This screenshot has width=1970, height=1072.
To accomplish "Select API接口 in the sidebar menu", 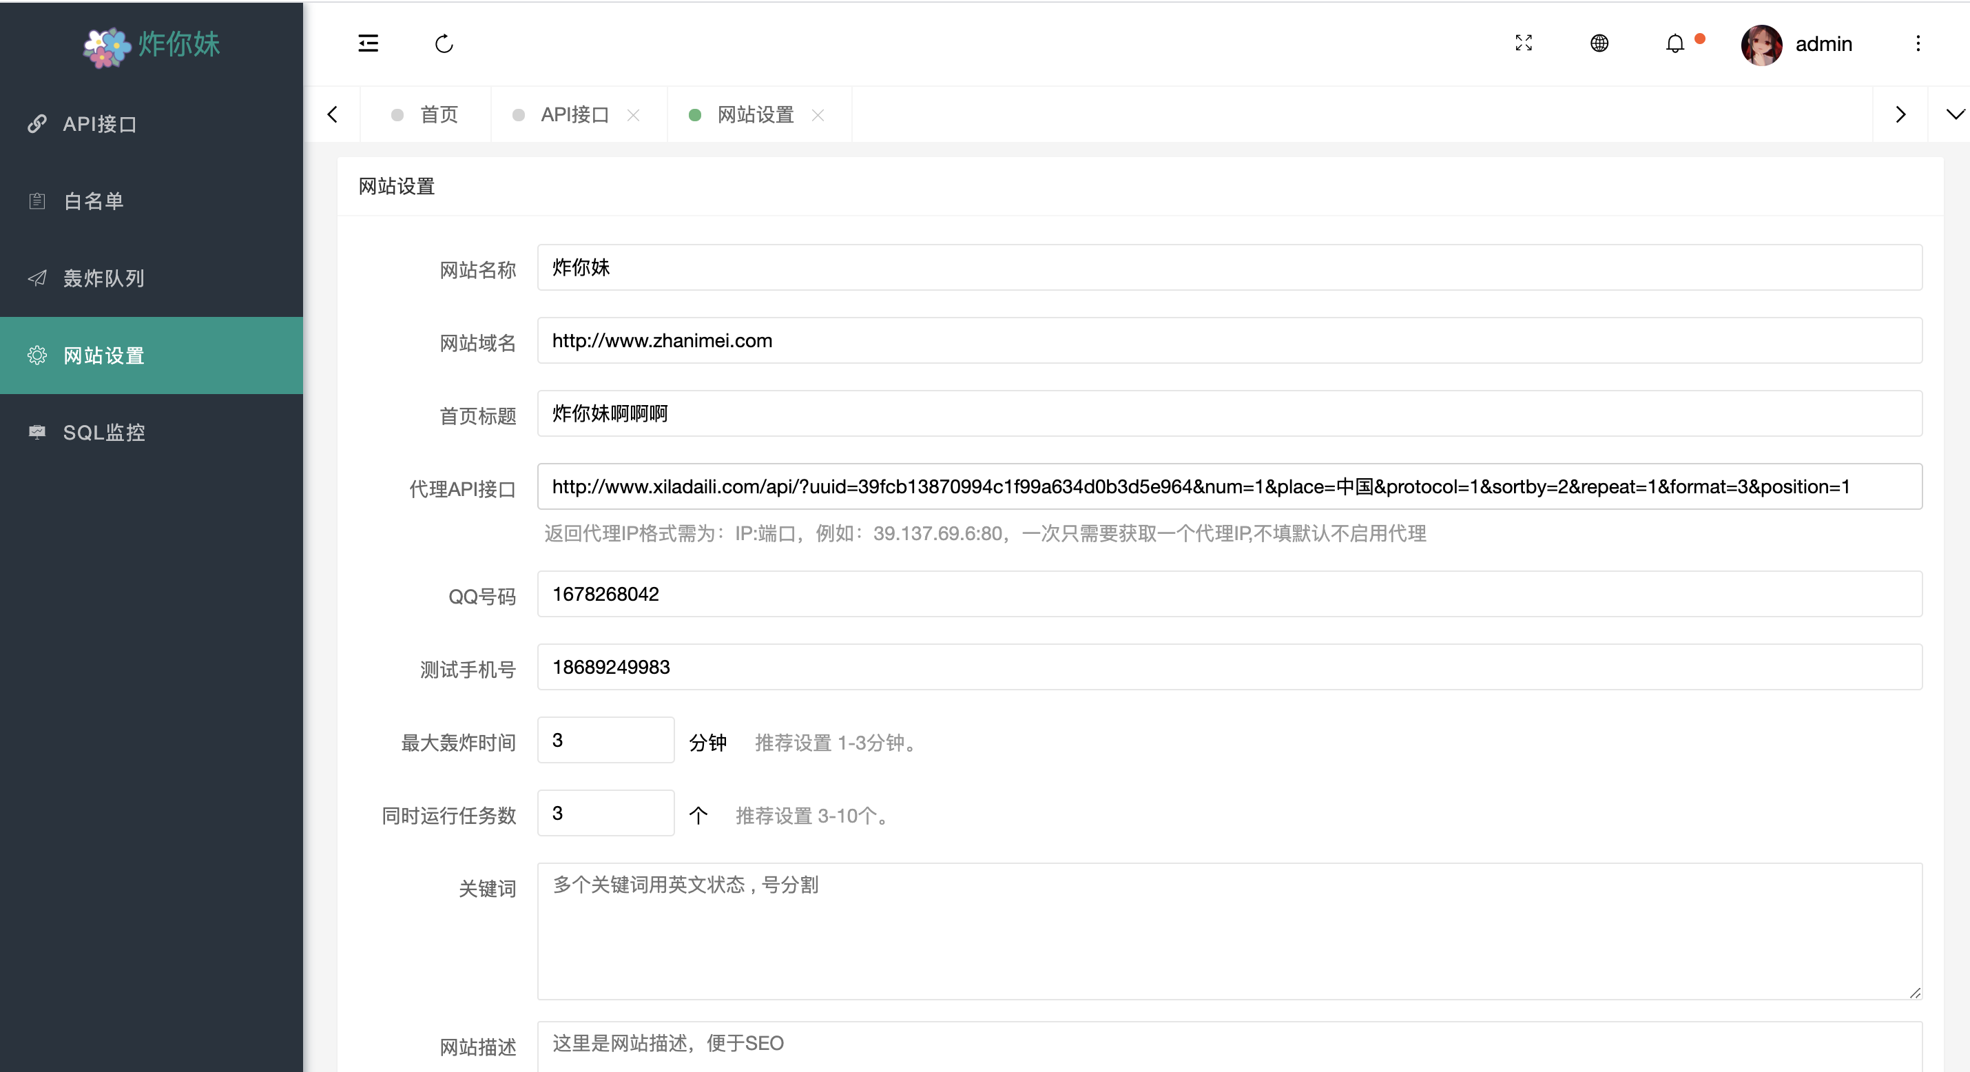I will 99,123.
